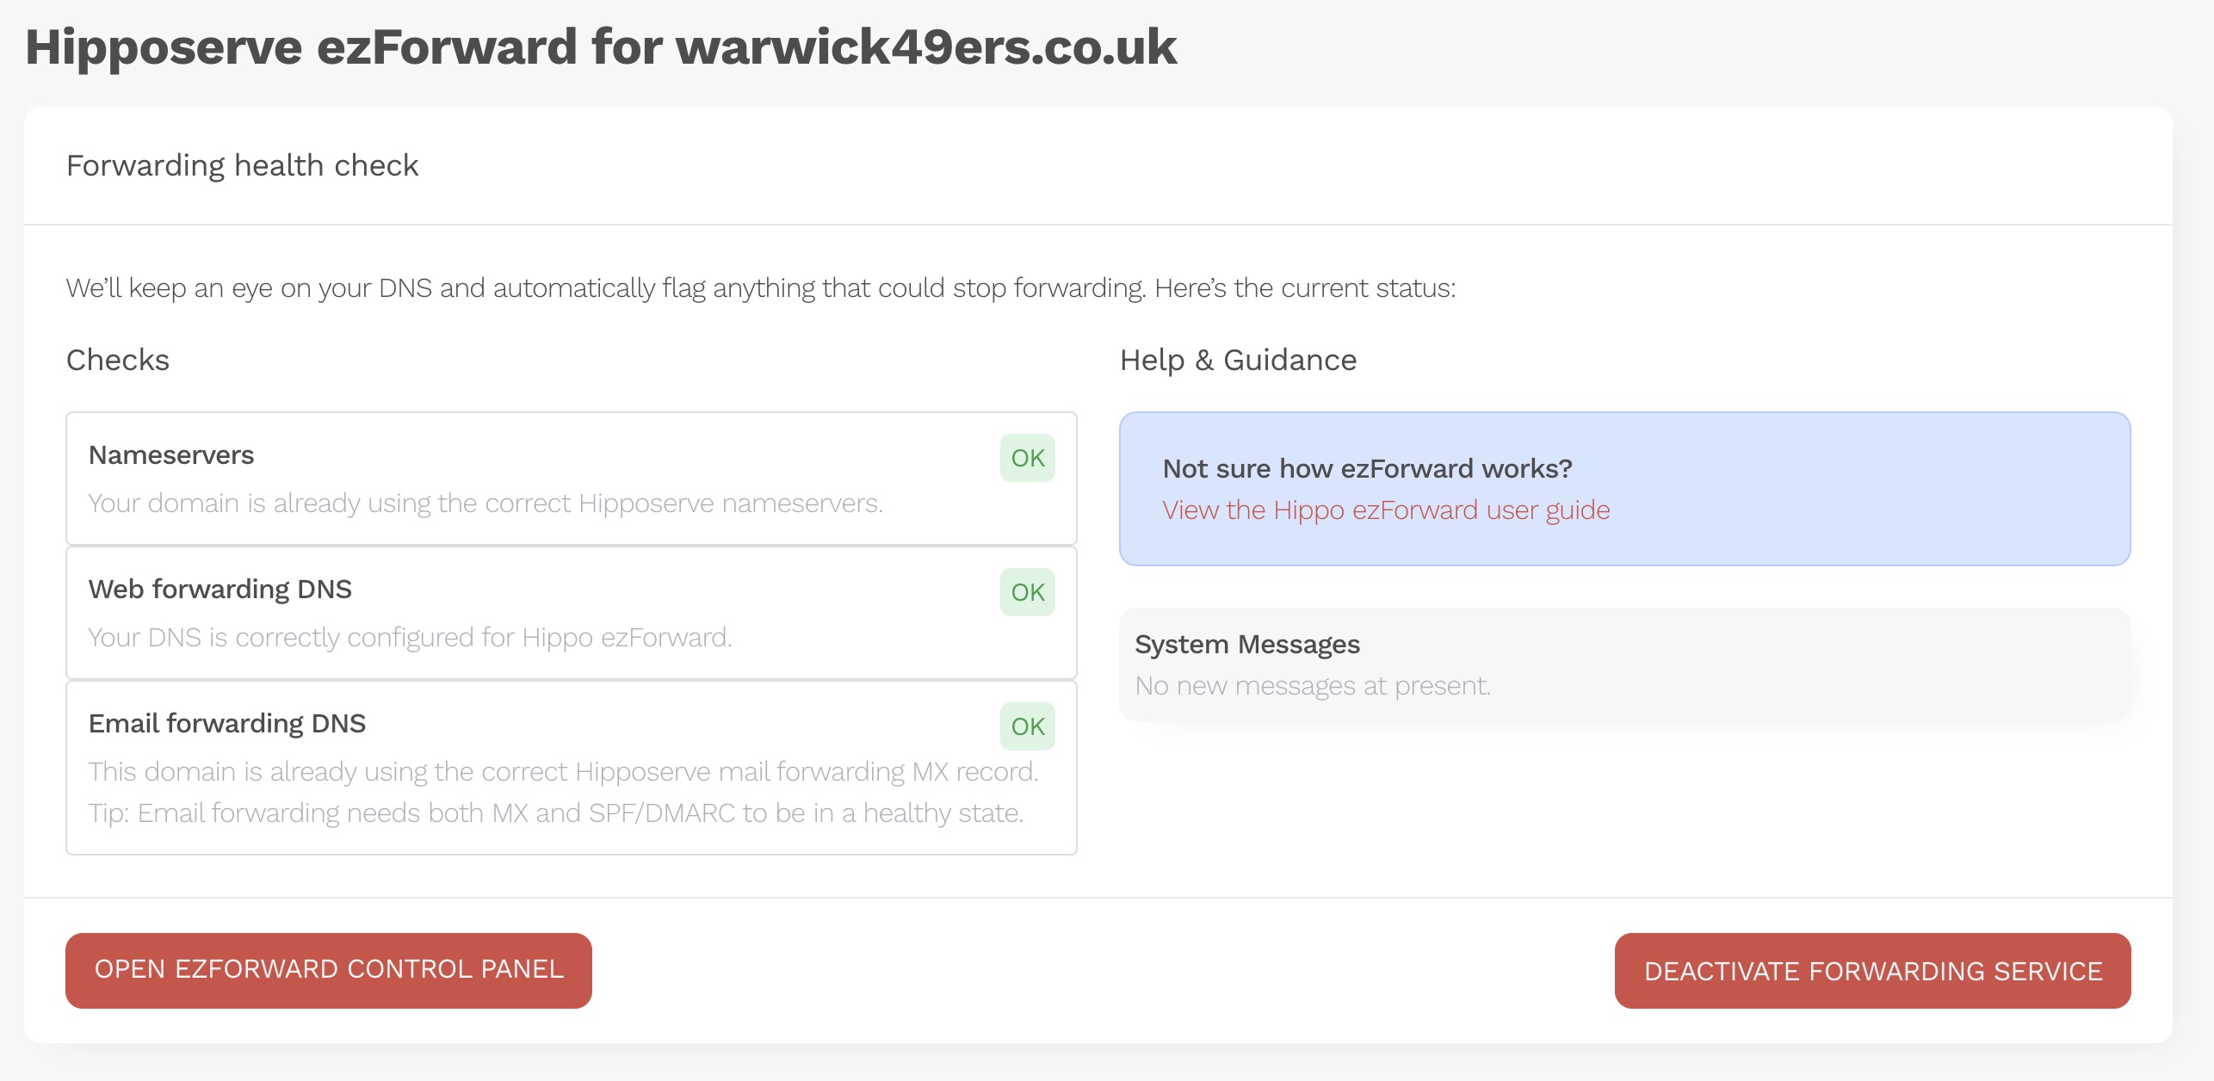This screenshot has height=1081, width=2214.
Task: Click the MX and SPF/DMARC tip text
Action: (556, 813)
